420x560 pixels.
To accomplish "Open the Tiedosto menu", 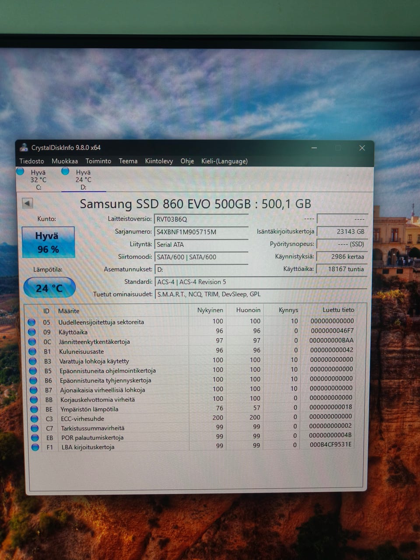I will [x=31, y=161].
